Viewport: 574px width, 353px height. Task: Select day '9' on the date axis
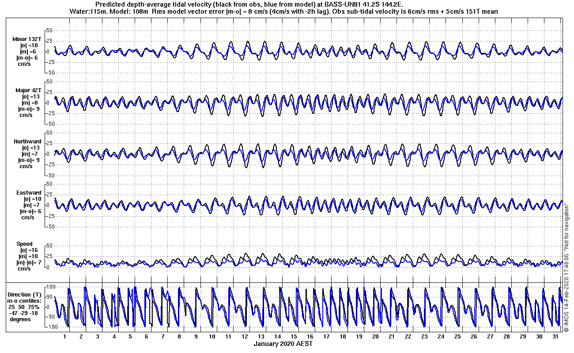196,336
